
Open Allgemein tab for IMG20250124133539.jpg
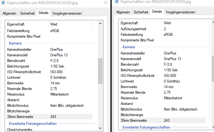(9, 13)
